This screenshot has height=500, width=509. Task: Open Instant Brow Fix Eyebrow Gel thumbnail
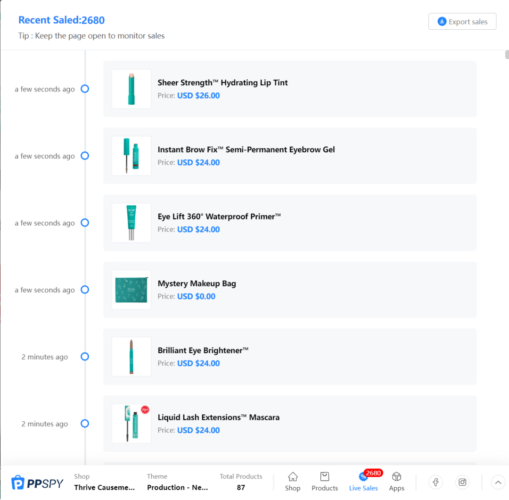coord(131,156)
